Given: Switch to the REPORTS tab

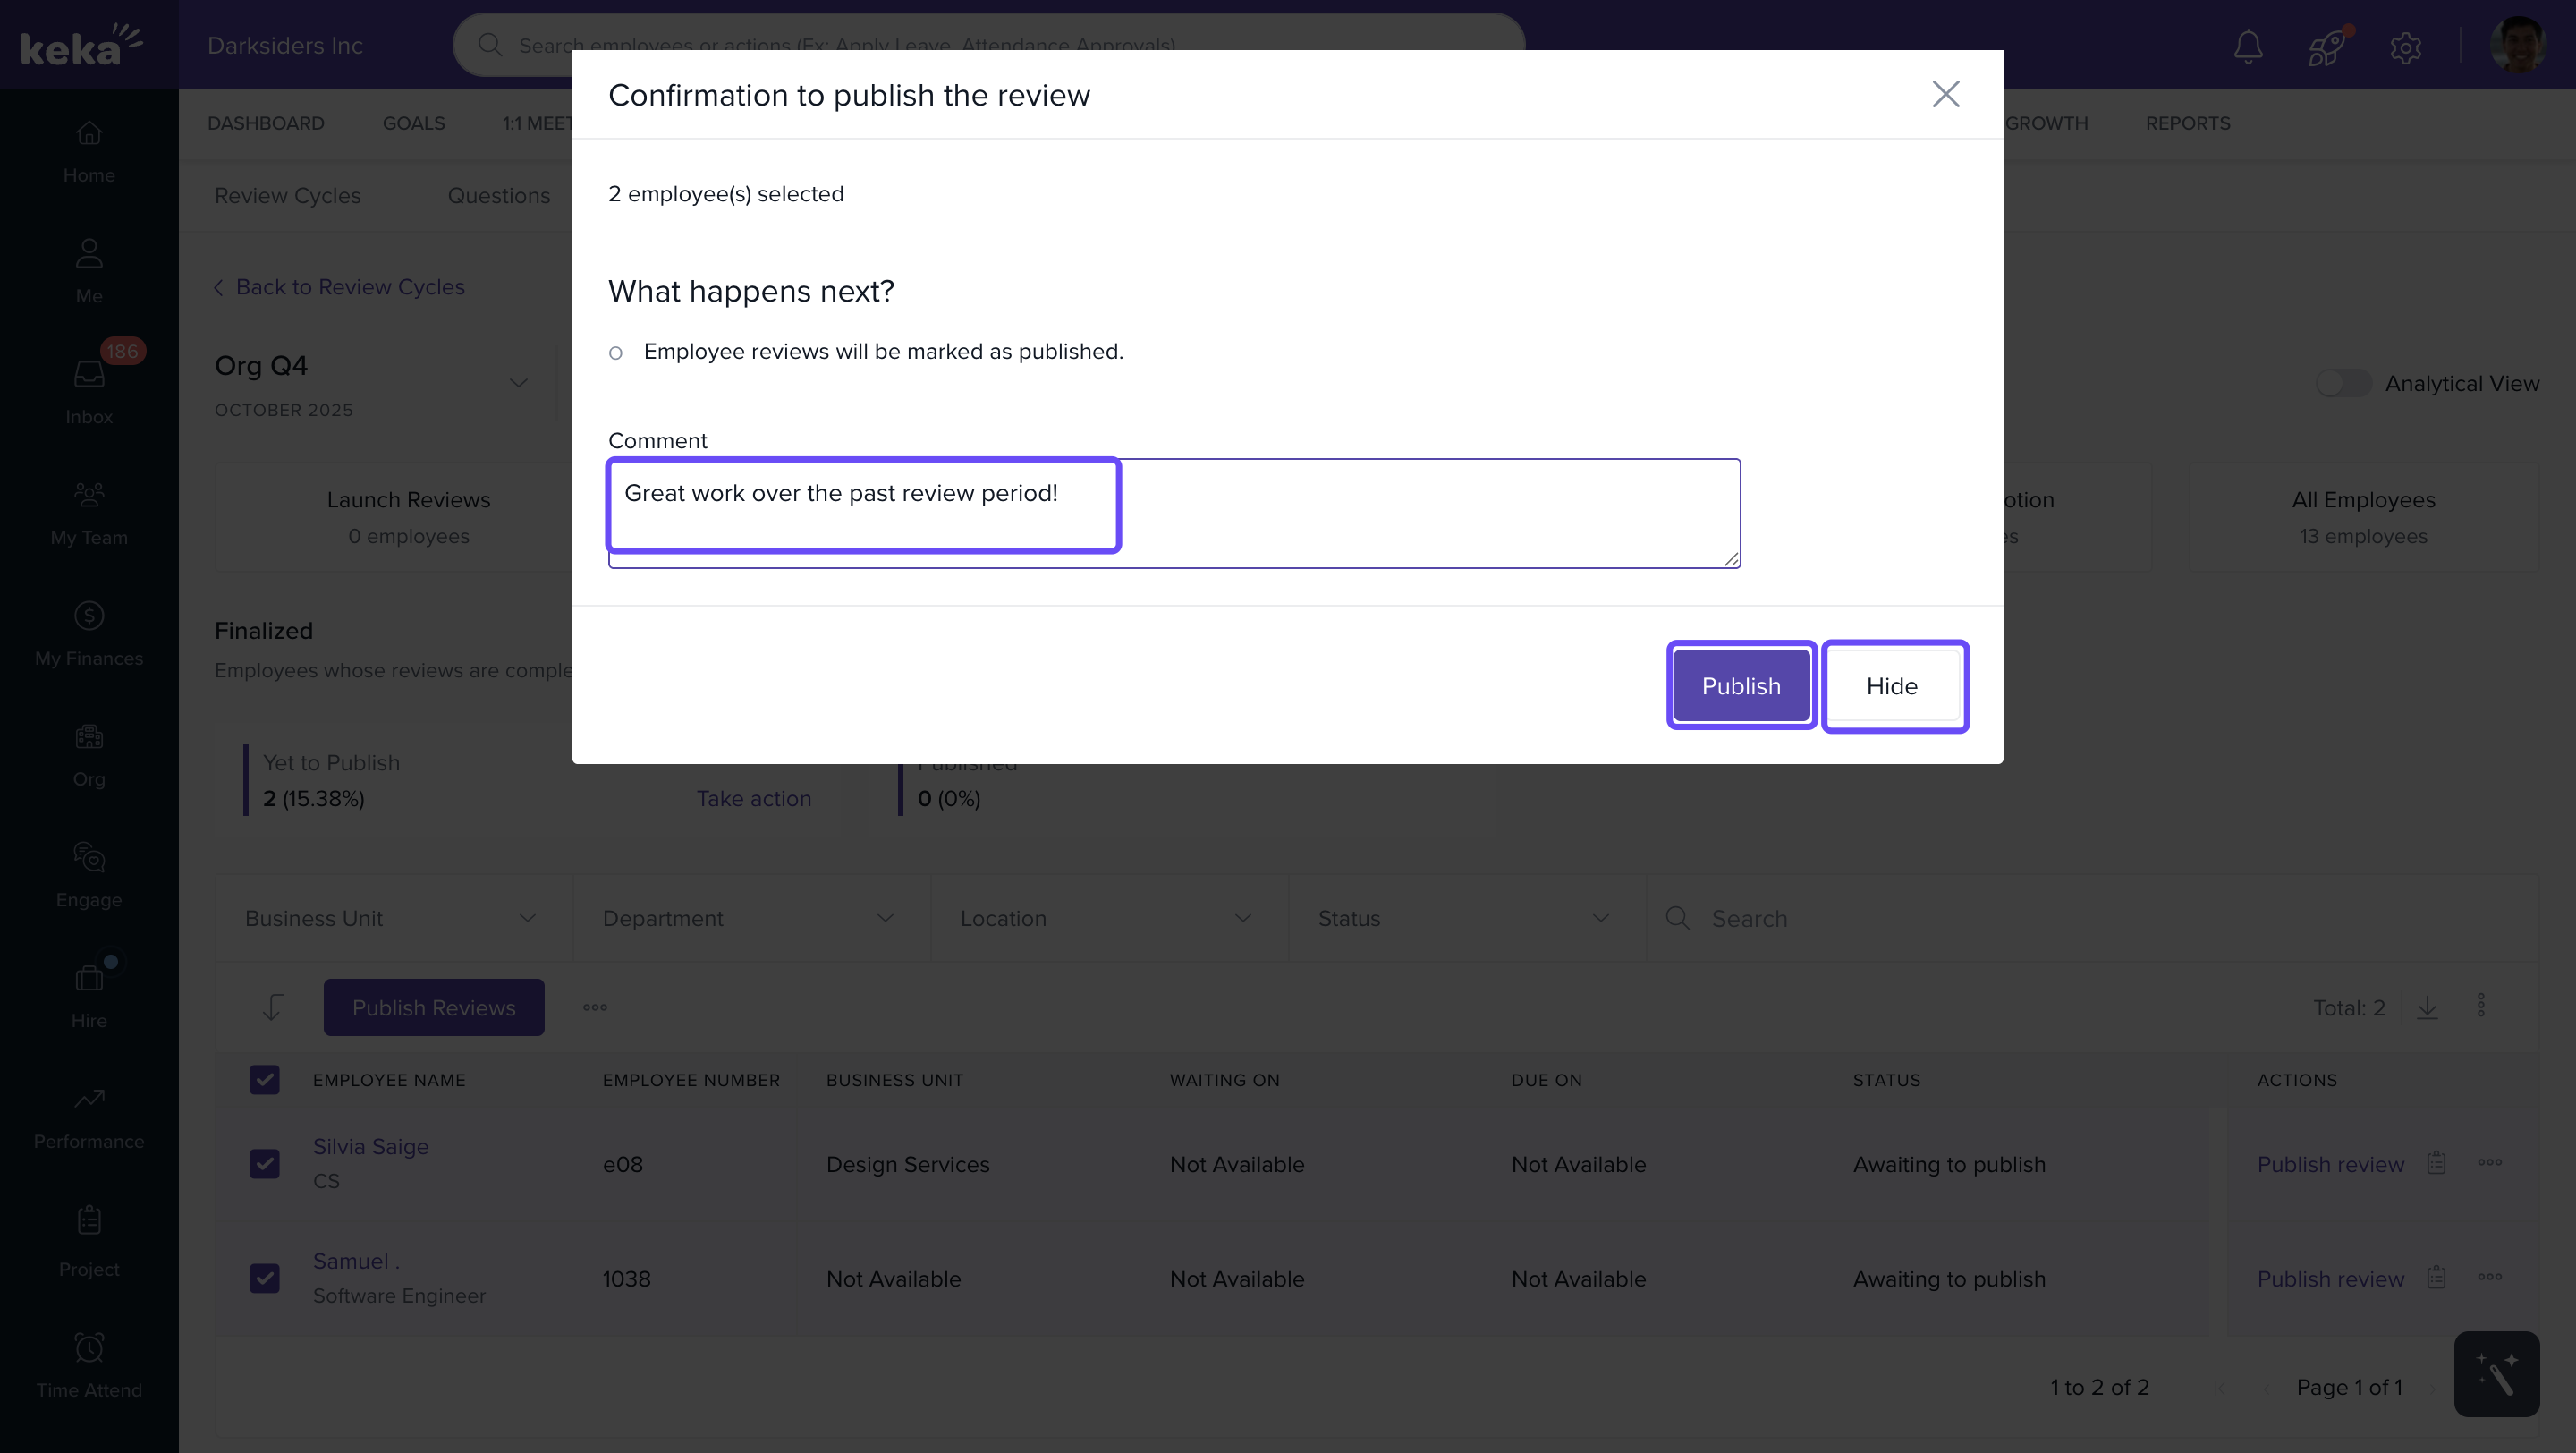Looking at the screenshot, I should click(2187, 123).
